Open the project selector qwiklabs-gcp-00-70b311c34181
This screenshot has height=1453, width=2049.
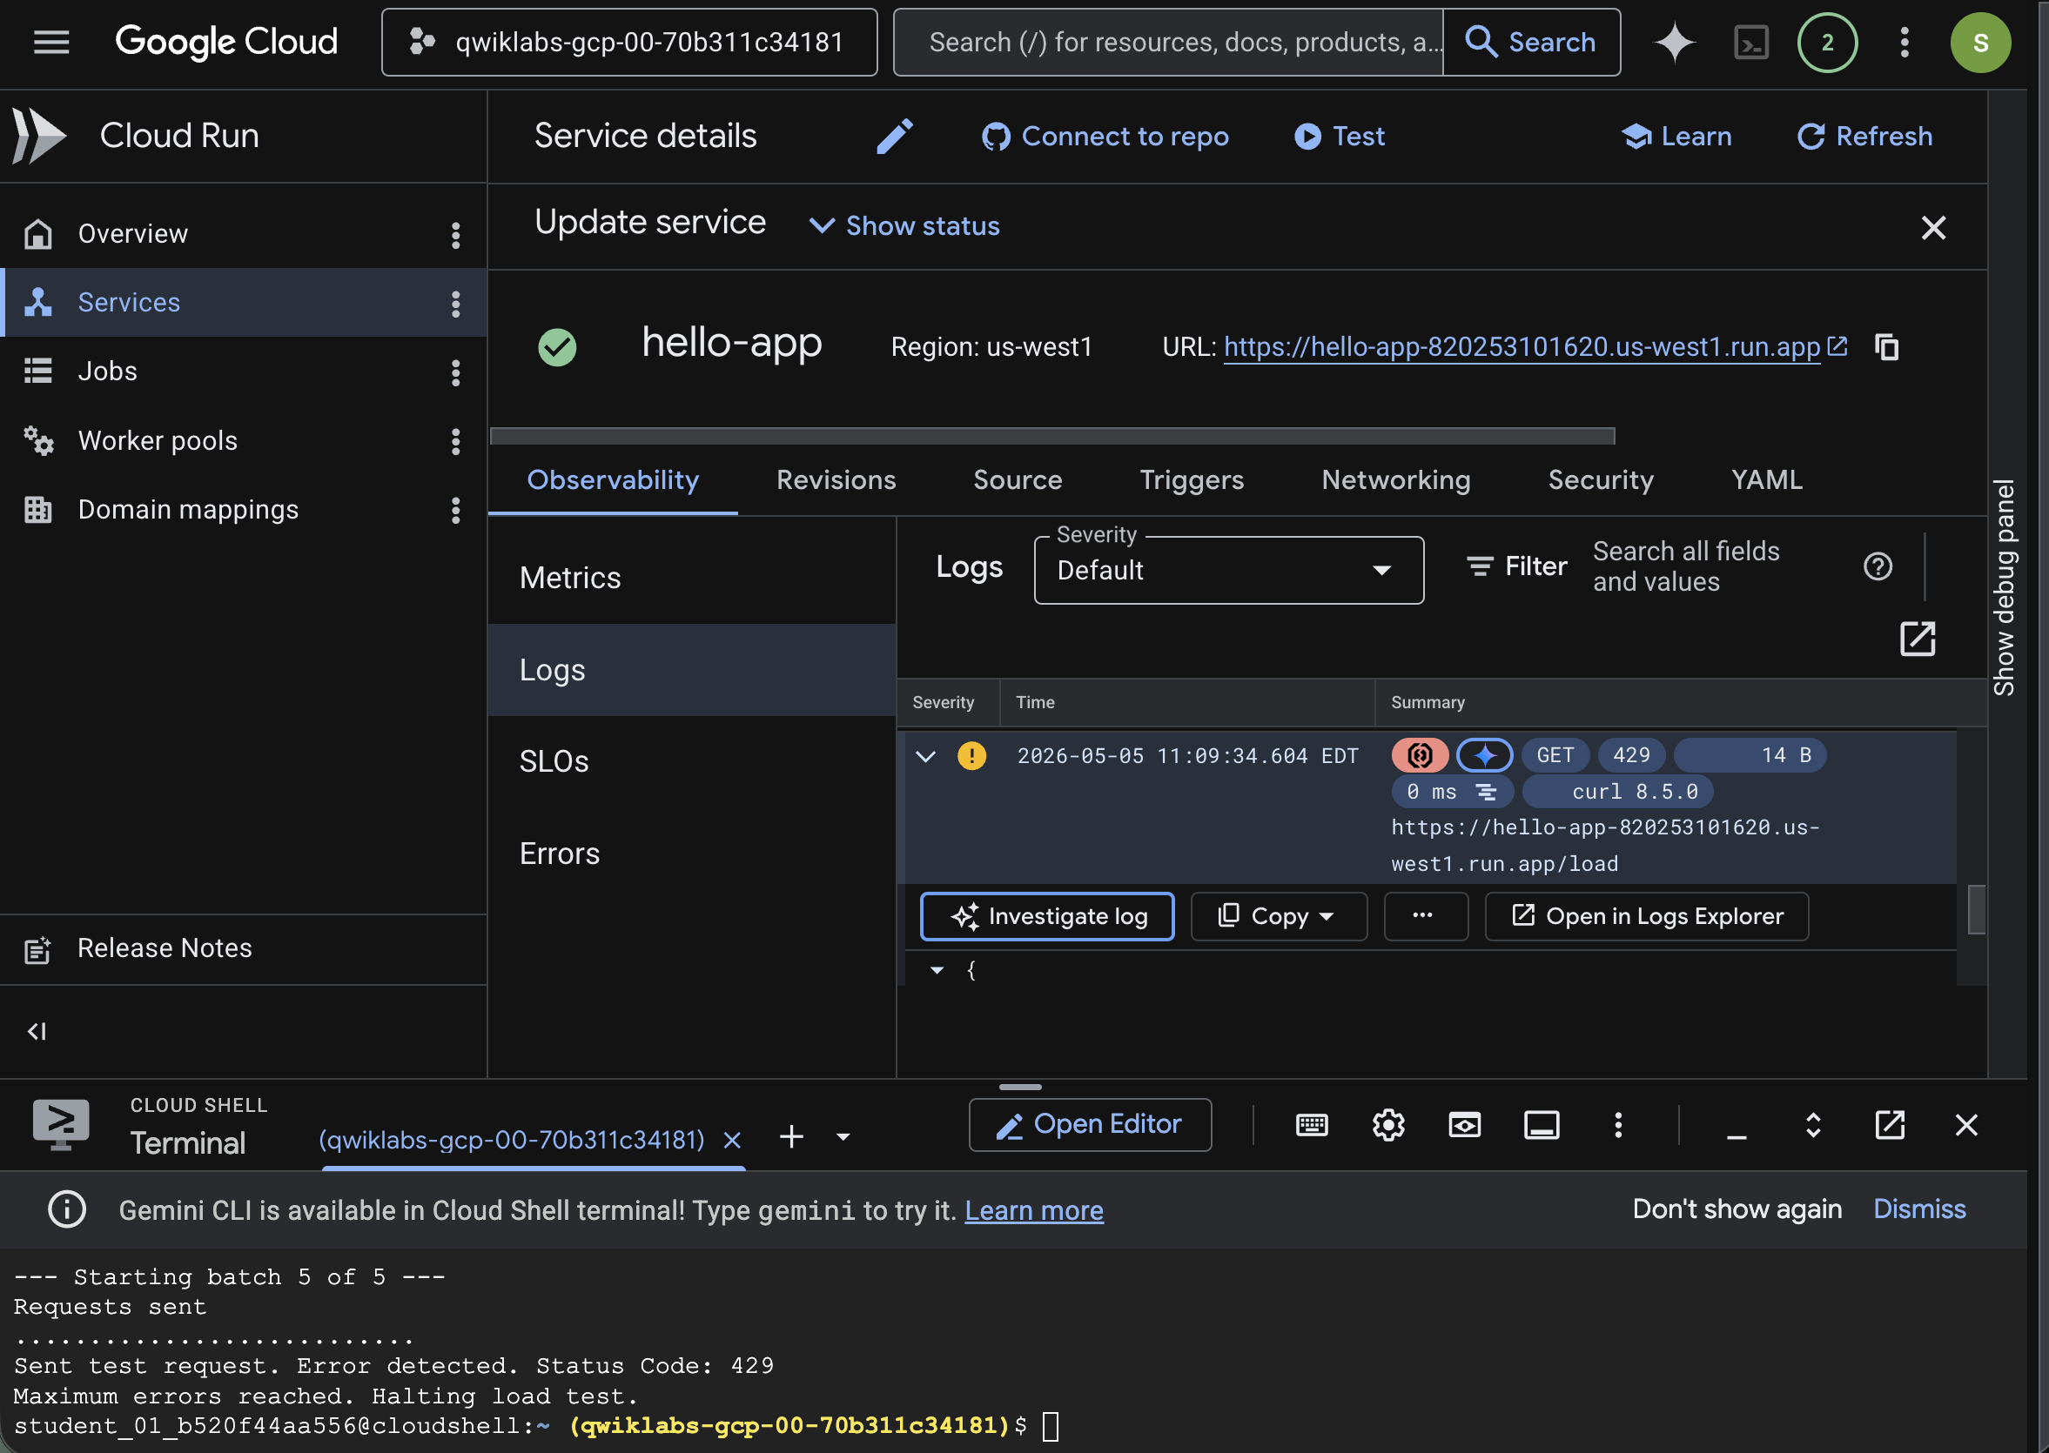tap(629, 42)
